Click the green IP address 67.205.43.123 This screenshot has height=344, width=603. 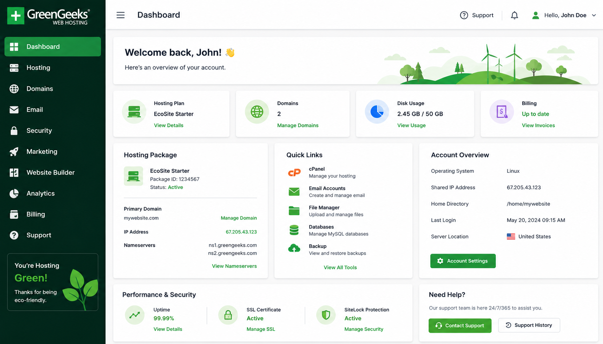coord(241,232)
